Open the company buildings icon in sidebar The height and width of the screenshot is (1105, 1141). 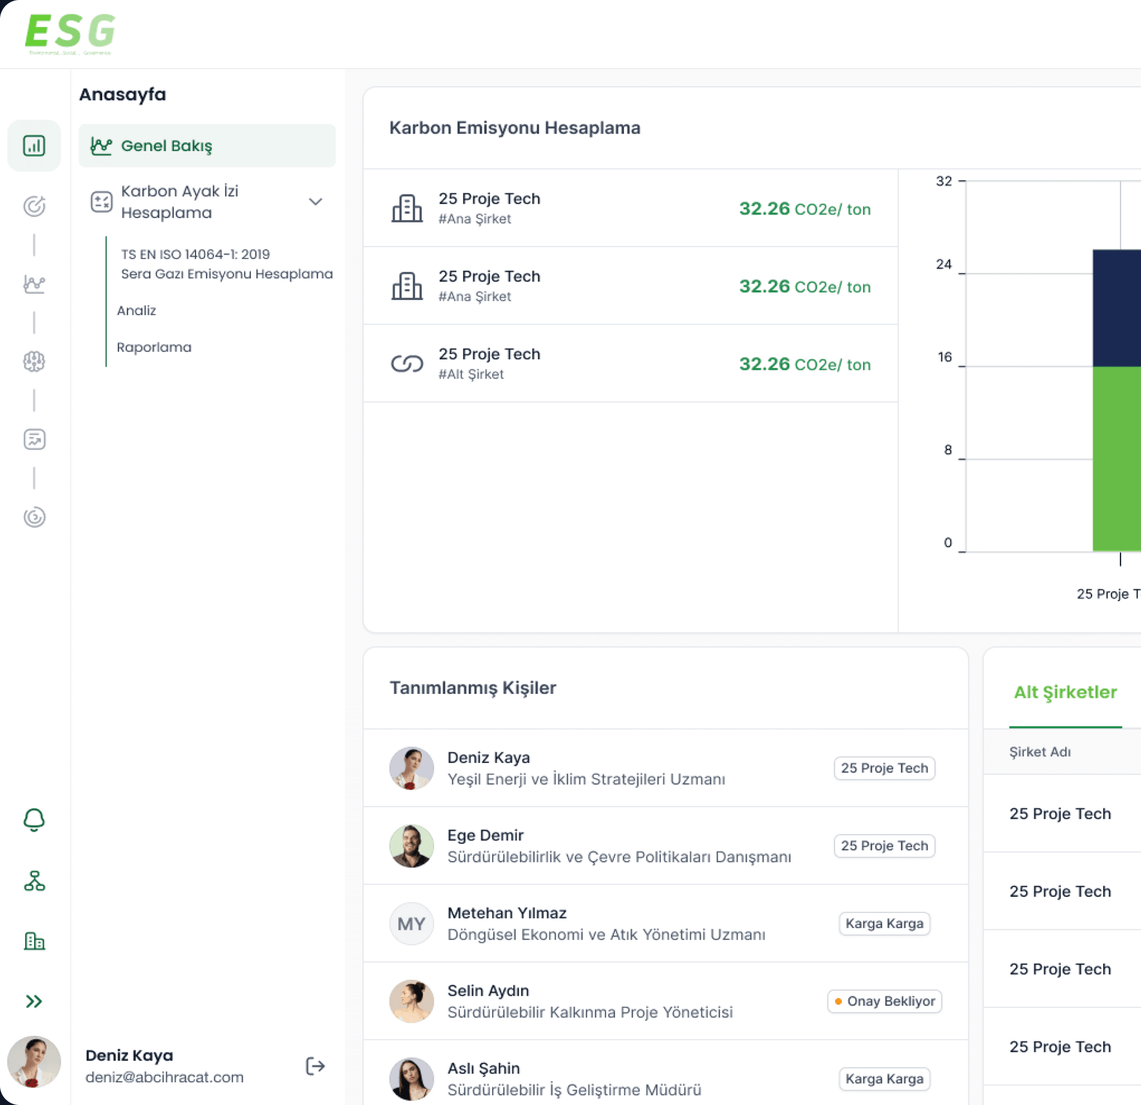pos(34,941)
